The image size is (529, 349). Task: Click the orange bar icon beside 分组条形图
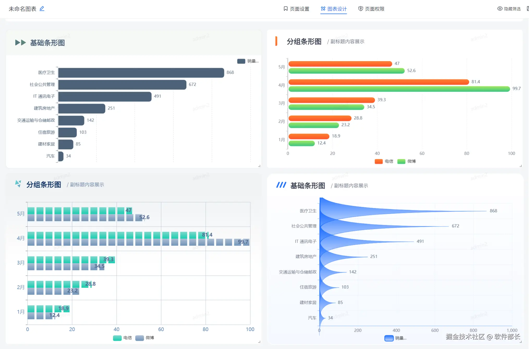click(276, 41)
